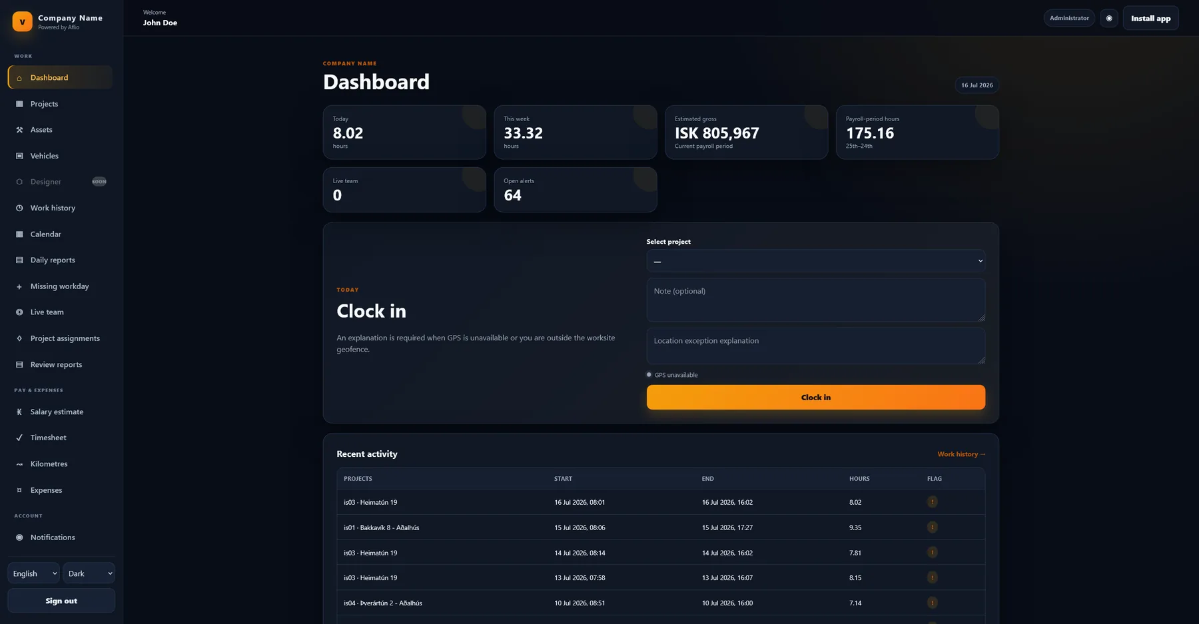Click flag icon for 16 Jul Heimatún row
Screen dimensions: 1199x624
[x=933, y=502]
